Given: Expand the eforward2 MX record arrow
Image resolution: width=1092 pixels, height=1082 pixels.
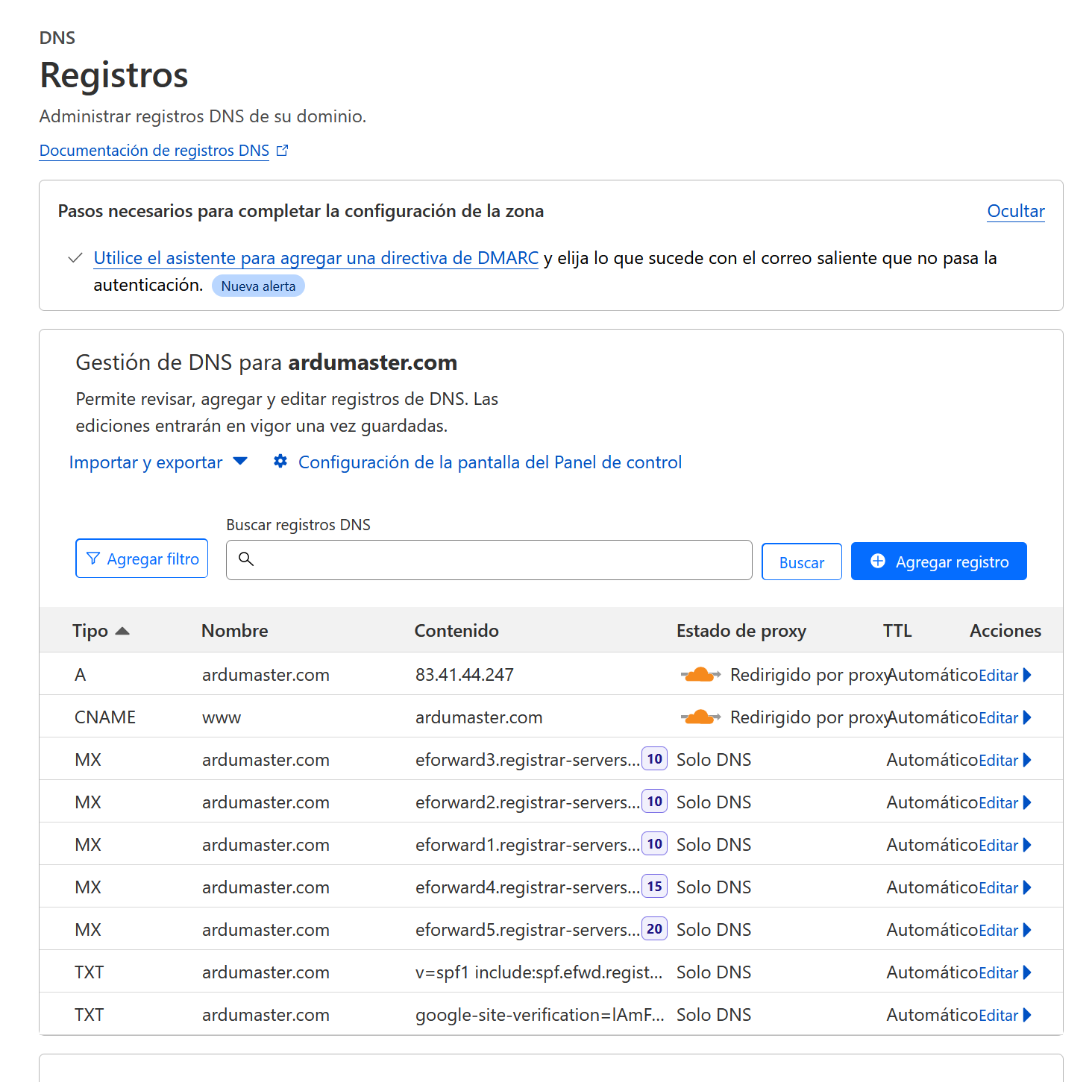Looking at the screenshot, I should coord(1027,802).
